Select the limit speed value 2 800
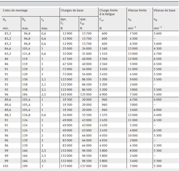Image resolution: width=179 pixels, height=171 pixels. click(x=133, y=141)
